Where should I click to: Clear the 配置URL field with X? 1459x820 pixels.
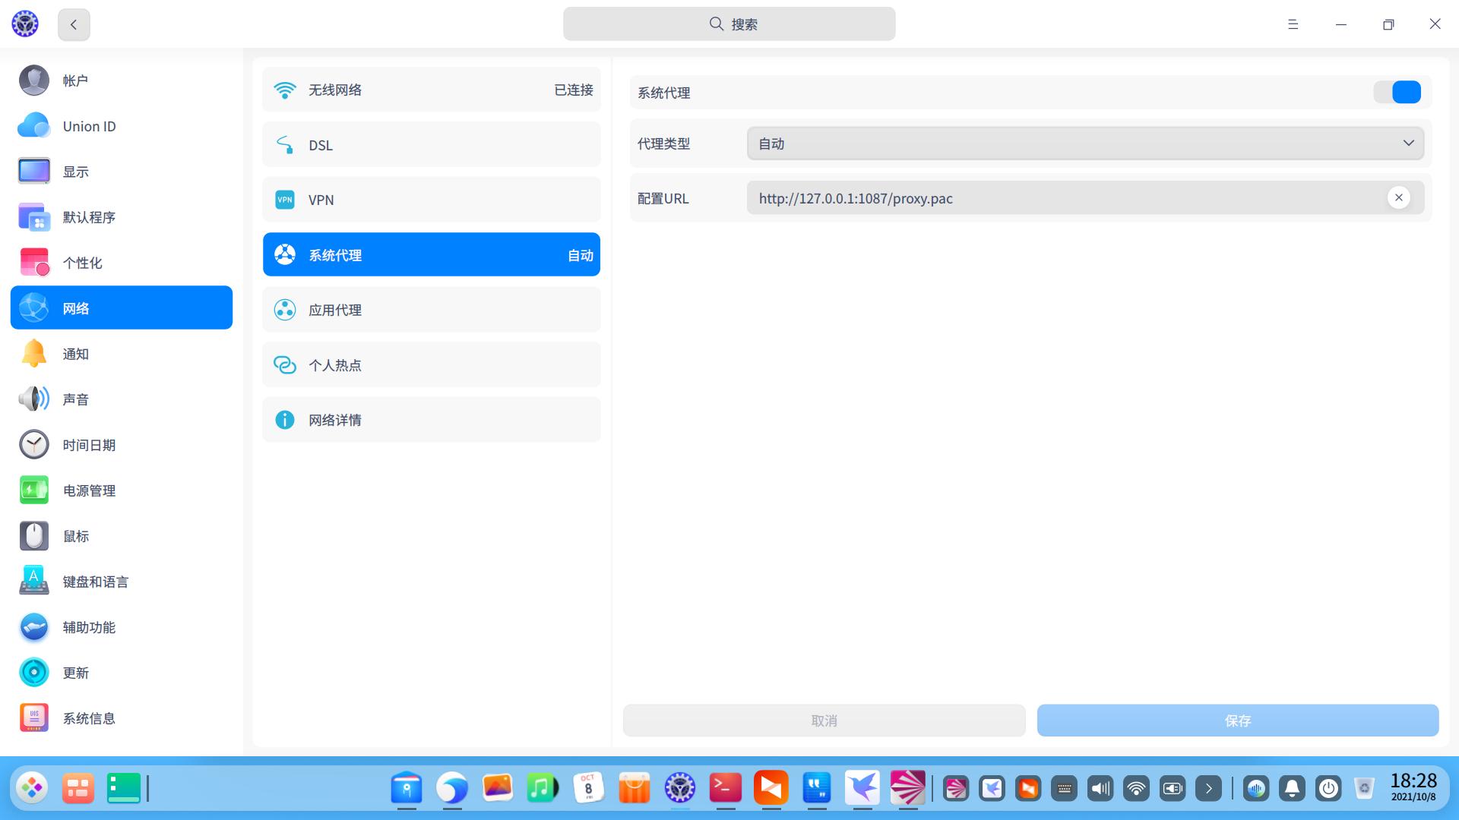[1398, 197]
